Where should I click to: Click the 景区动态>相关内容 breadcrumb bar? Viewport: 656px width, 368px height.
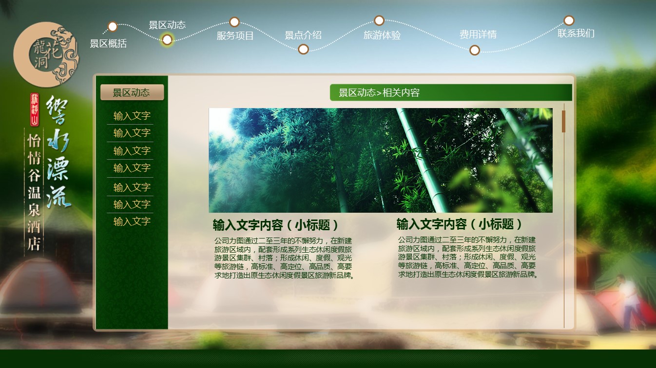pos(450,92)
